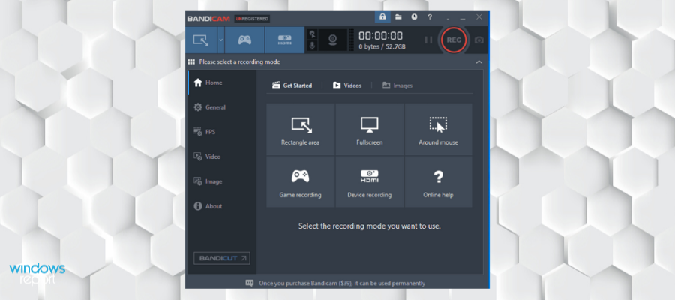Switch to the Get Started tab
This screenshot has width=675, height=300.
click(x=292, y=85)
